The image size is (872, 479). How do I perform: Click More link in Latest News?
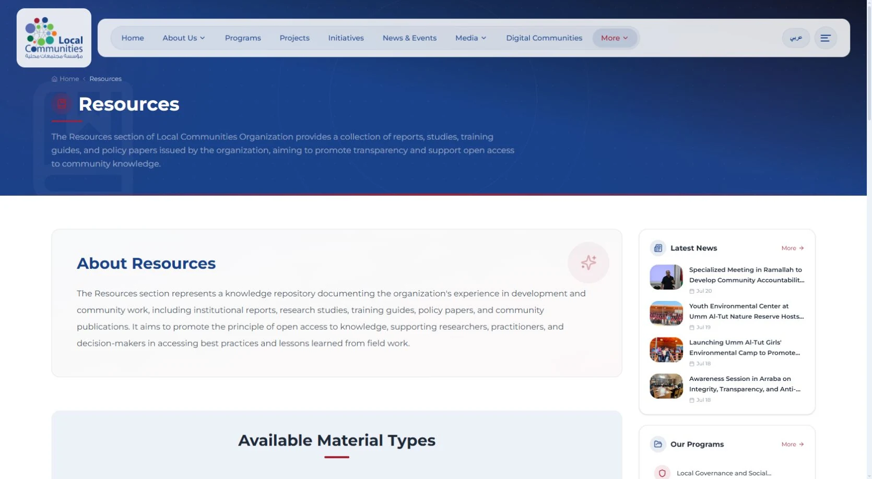pos(793,248)
